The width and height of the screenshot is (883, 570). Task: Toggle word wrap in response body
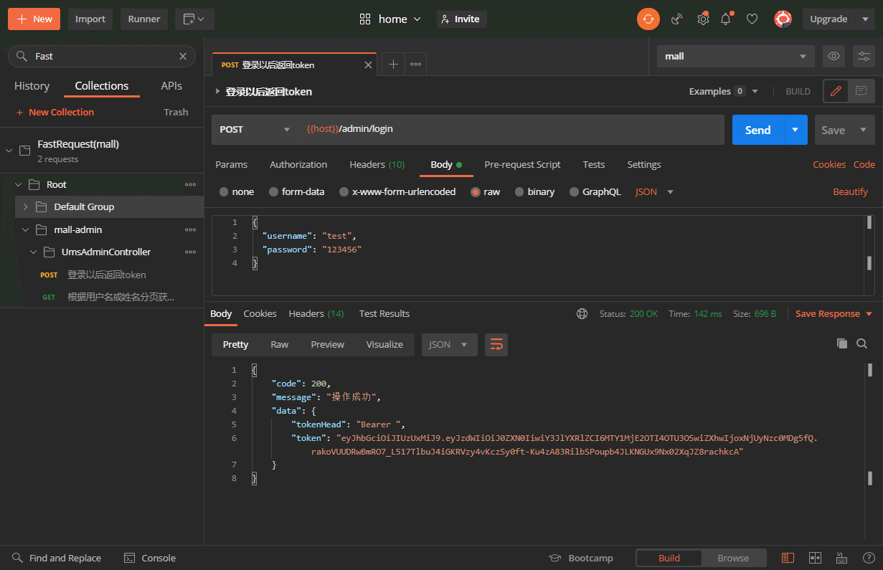[496, 345]
